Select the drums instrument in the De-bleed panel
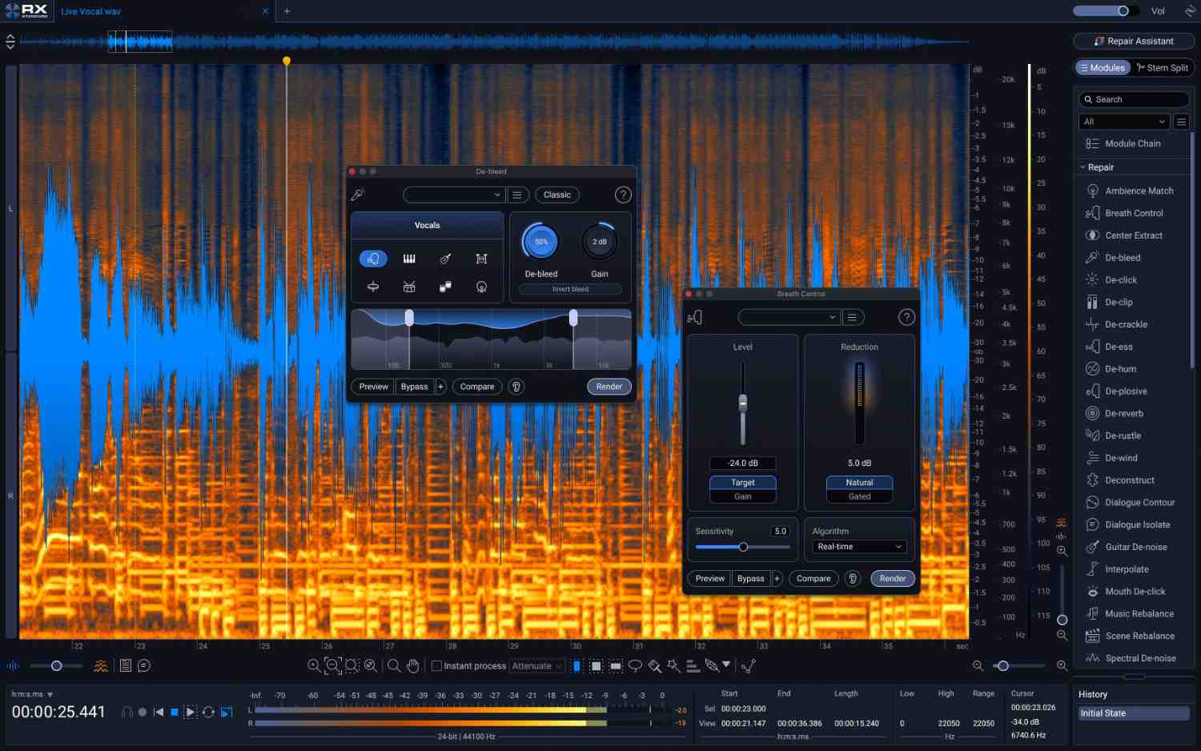1201x751 pixels. pos(408,286)
